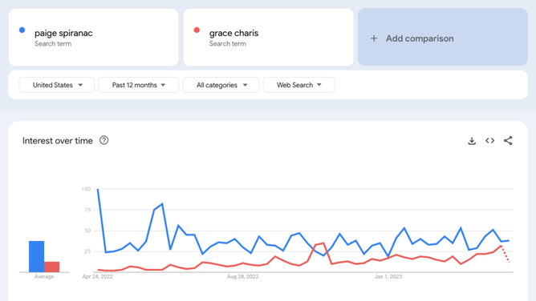This screenshot has width=536, height=301.
Task: Edit the grace charis search term
Action: click(x=268, y=37)
